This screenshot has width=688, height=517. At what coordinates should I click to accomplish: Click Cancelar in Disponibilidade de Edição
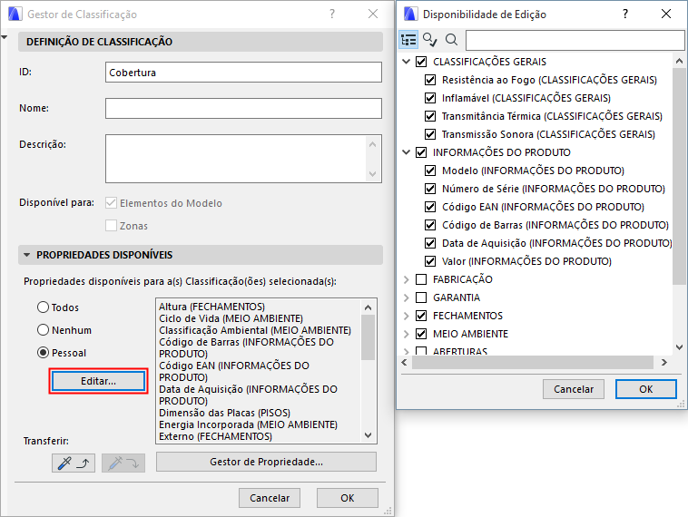(x=574, y=389)
